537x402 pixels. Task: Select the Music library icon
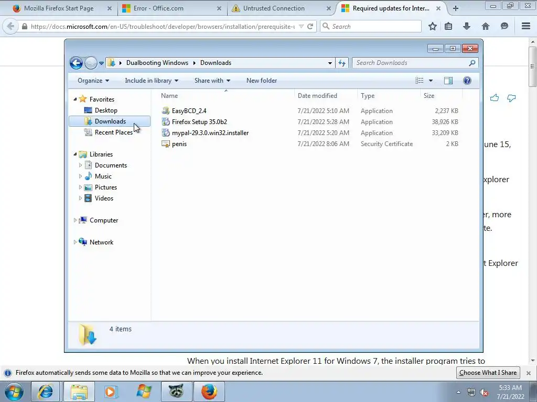(x=88, y=176)
